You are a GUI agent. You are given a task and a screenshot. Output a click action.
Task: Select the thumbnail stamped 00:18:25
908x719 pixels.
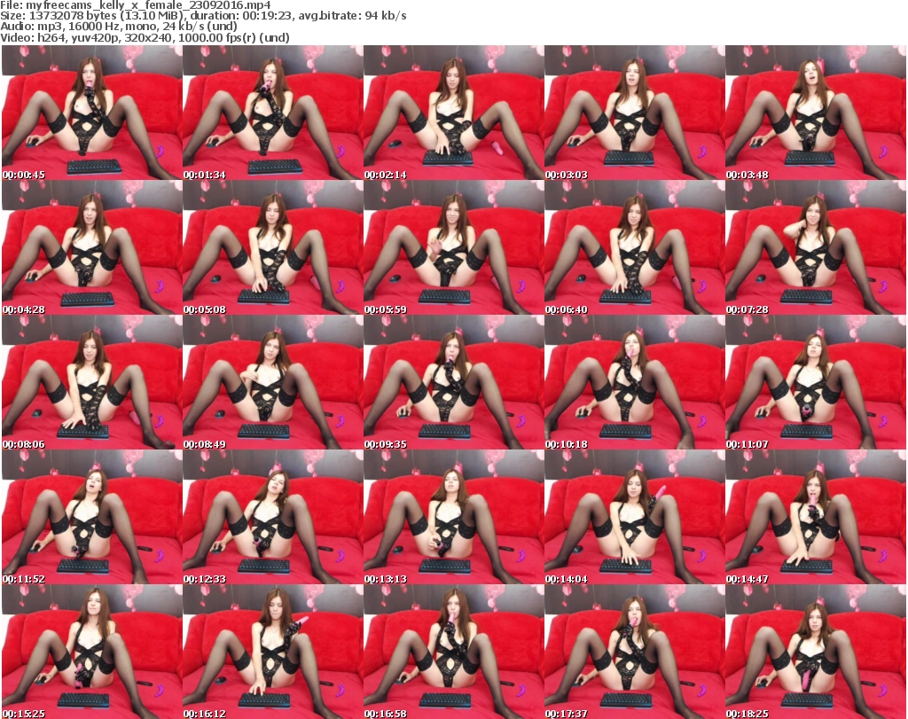point(816,652)
